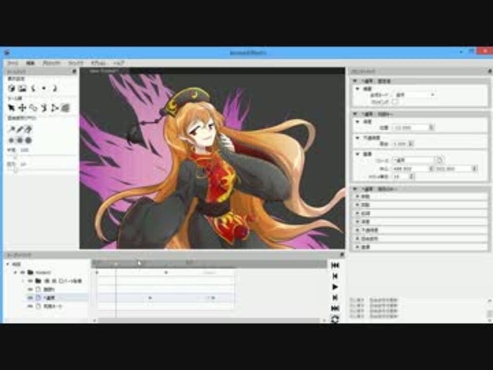
Task: Collapse the default-key section header
Action: pos(355,189)
